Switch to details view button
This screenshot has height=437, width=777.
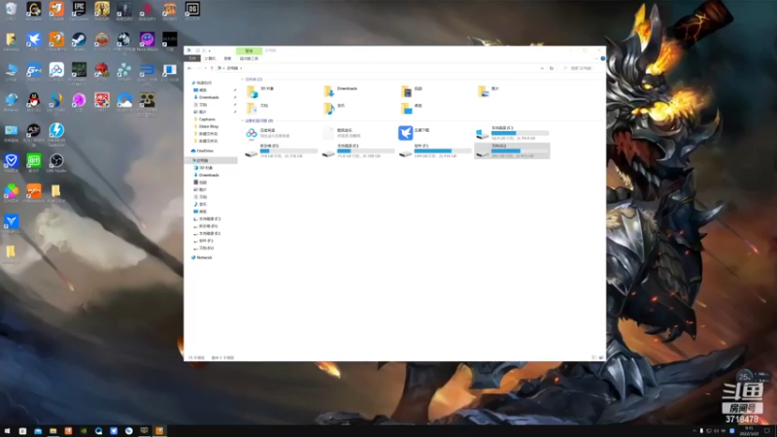pyautogui.click(x=593, y=357)
